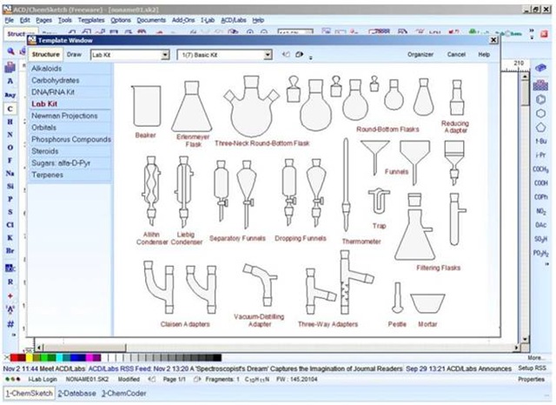Open Properties in the status bar
Viewport: 556px width, 405px height.
coord(531,379)
